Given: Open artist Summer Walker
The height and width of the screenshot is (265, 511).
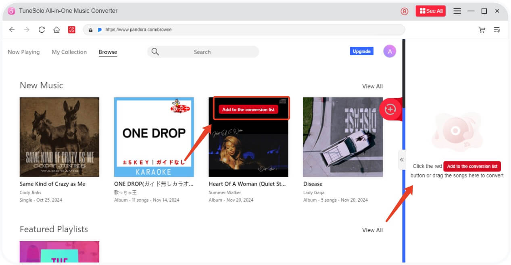Looking at the screenshot, I should click(x=225, y=192).
